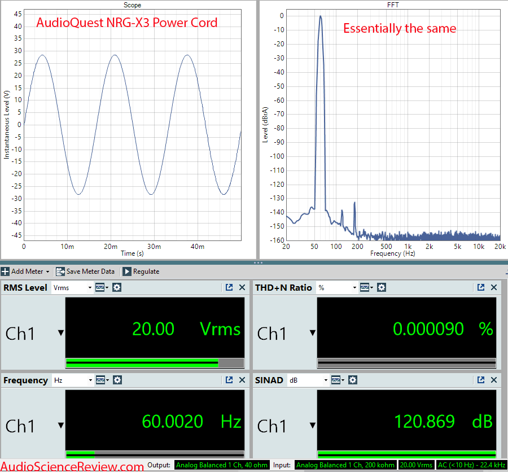Click the splitter handle between graphs and meters

click(x=258, y=262)
